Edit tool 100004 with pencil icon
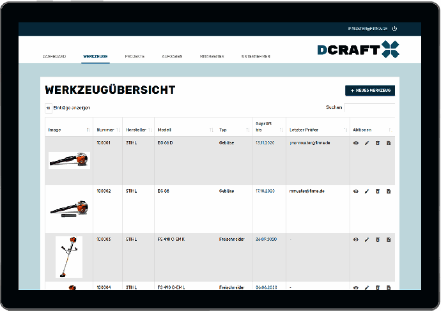The width and height of the screenshot is (441, 311). [x=367, y=287]
